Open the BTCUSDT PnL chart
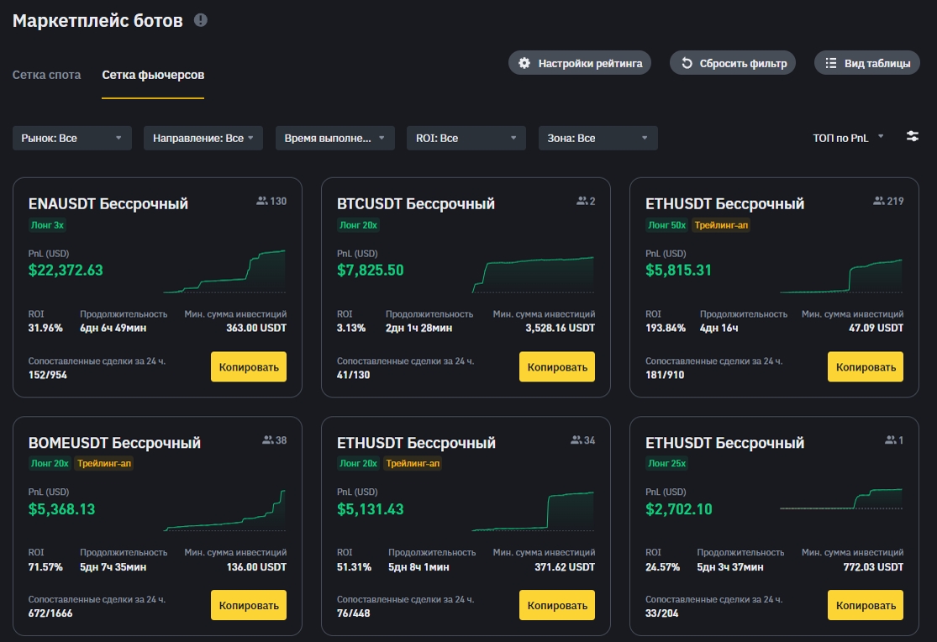The image size is (937, 642). (533, 275)
